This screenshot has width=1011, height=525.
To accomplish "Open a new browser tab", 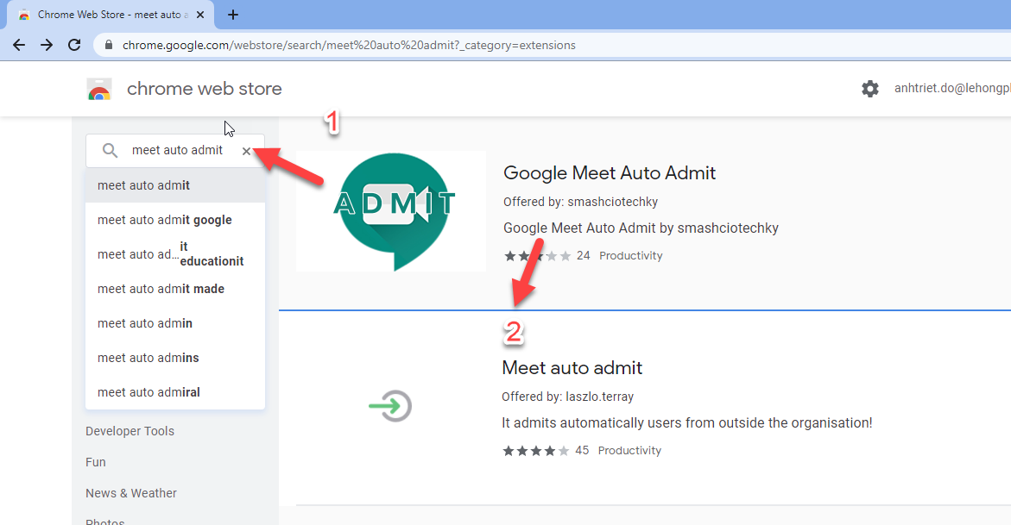I will [x=233, y=14].
